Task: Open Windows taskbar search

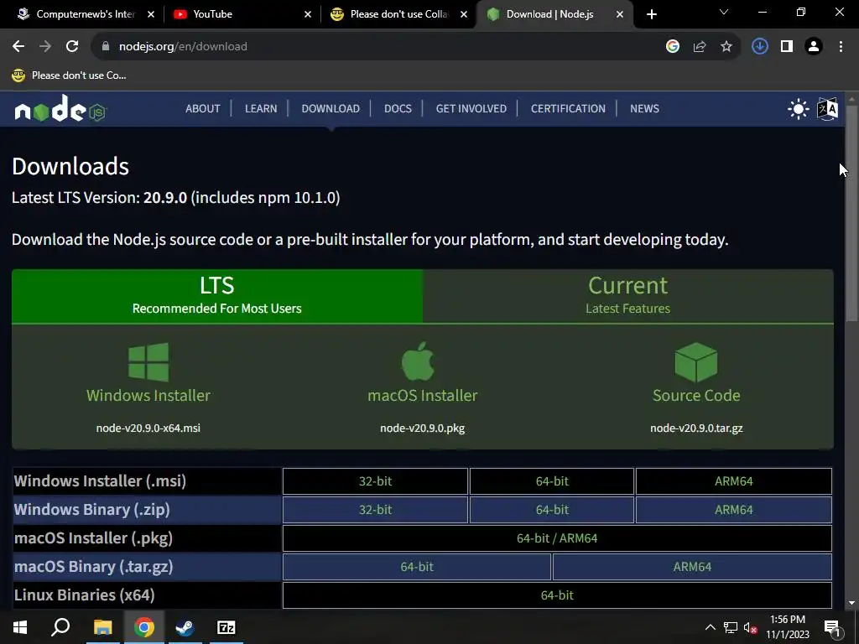Action: 60,627
